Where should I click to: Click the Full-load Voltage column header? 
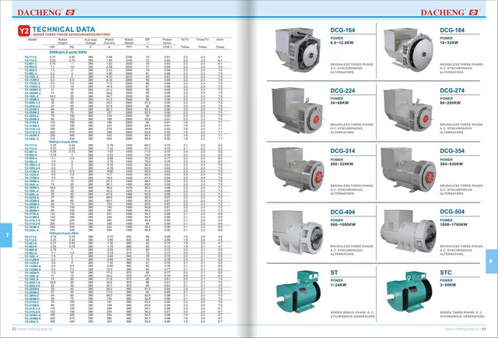[x=90, y=41]
